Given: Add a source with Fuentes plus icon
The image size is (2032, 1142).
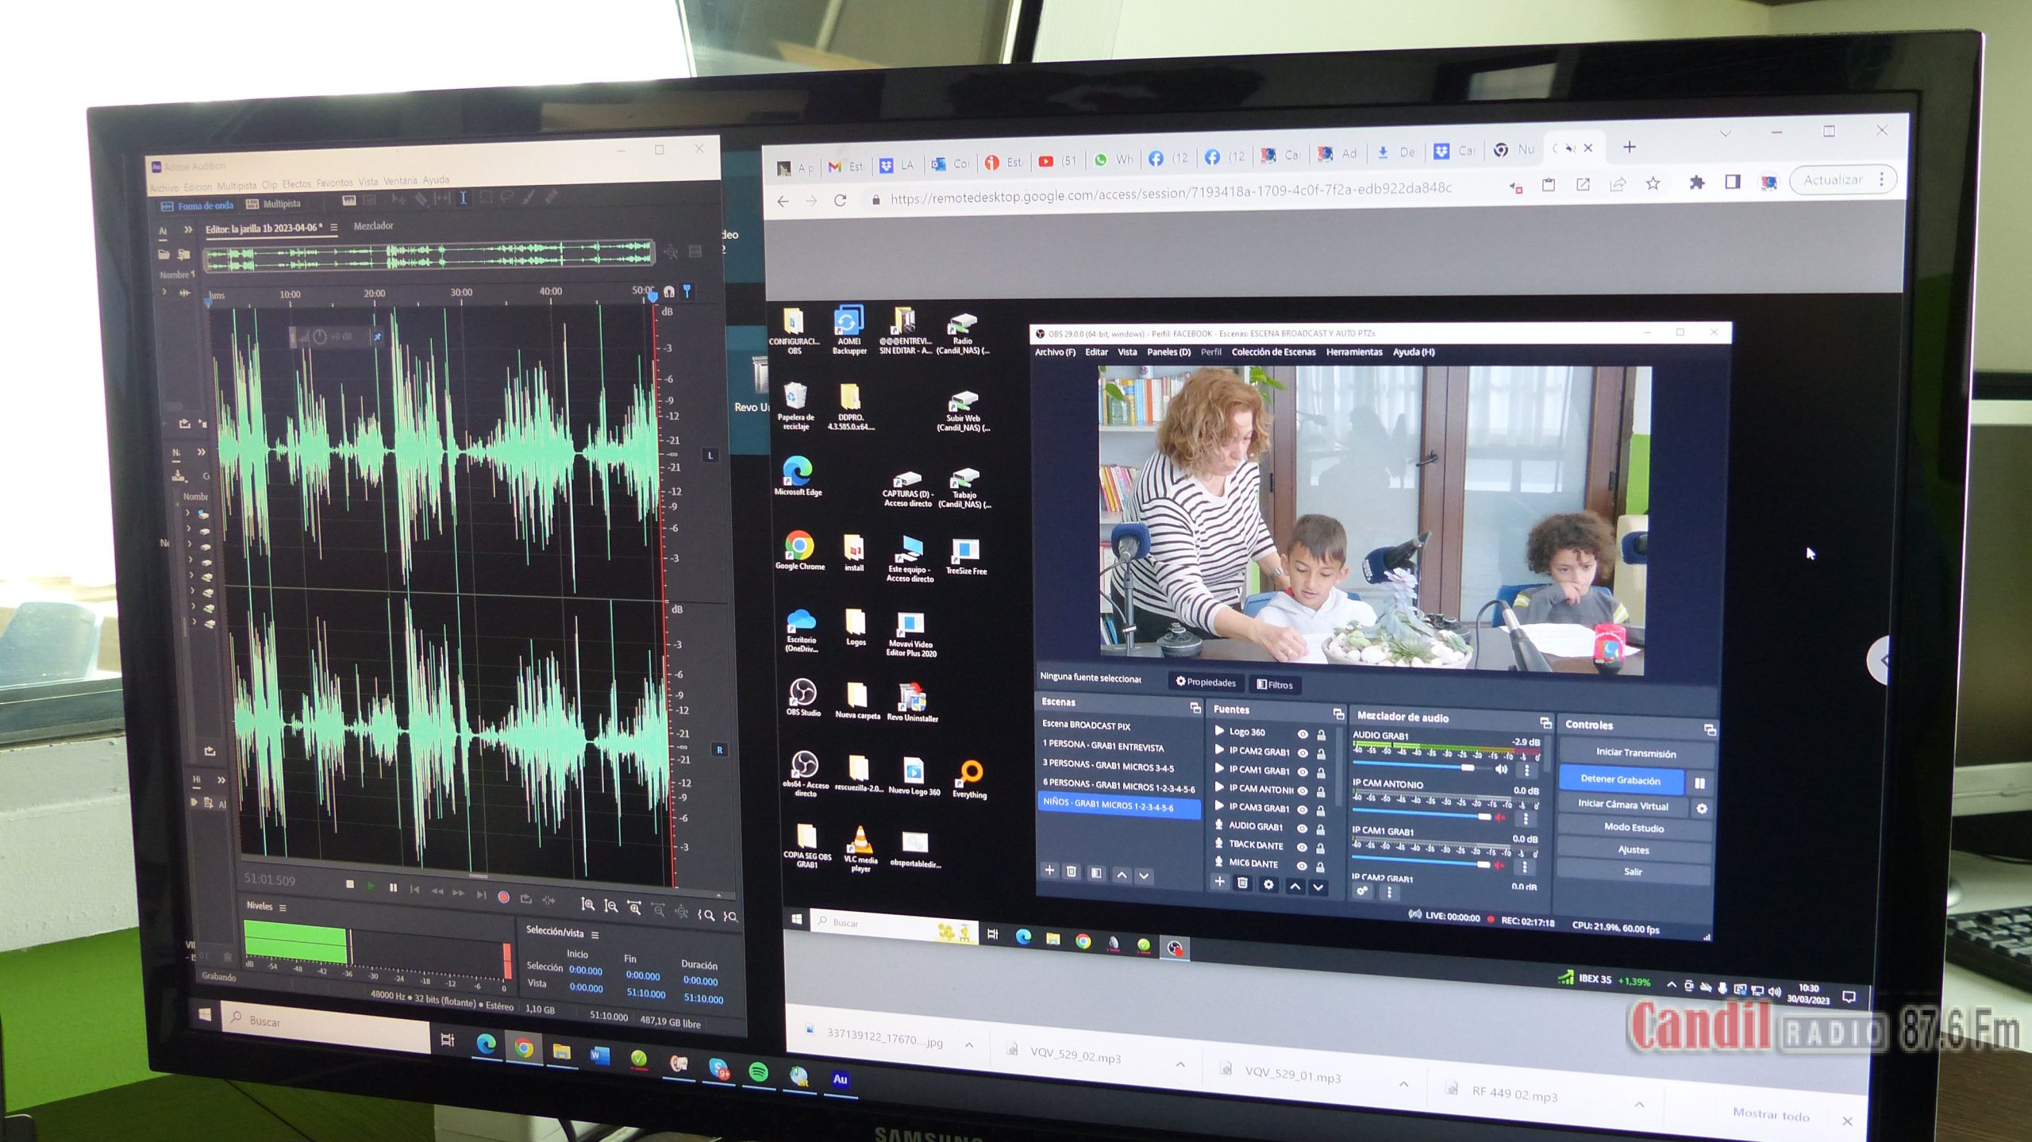Looking at the screenshot, I should coord(1220,881).
